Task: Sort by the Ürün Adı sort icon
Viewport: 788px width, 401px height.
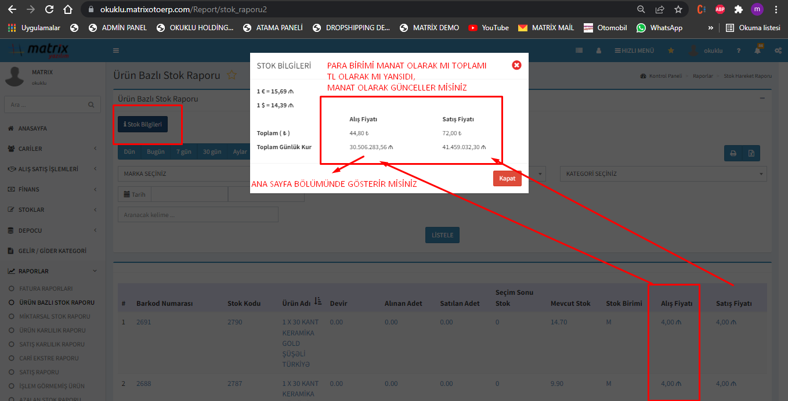Action: click(x=318, y=301)
